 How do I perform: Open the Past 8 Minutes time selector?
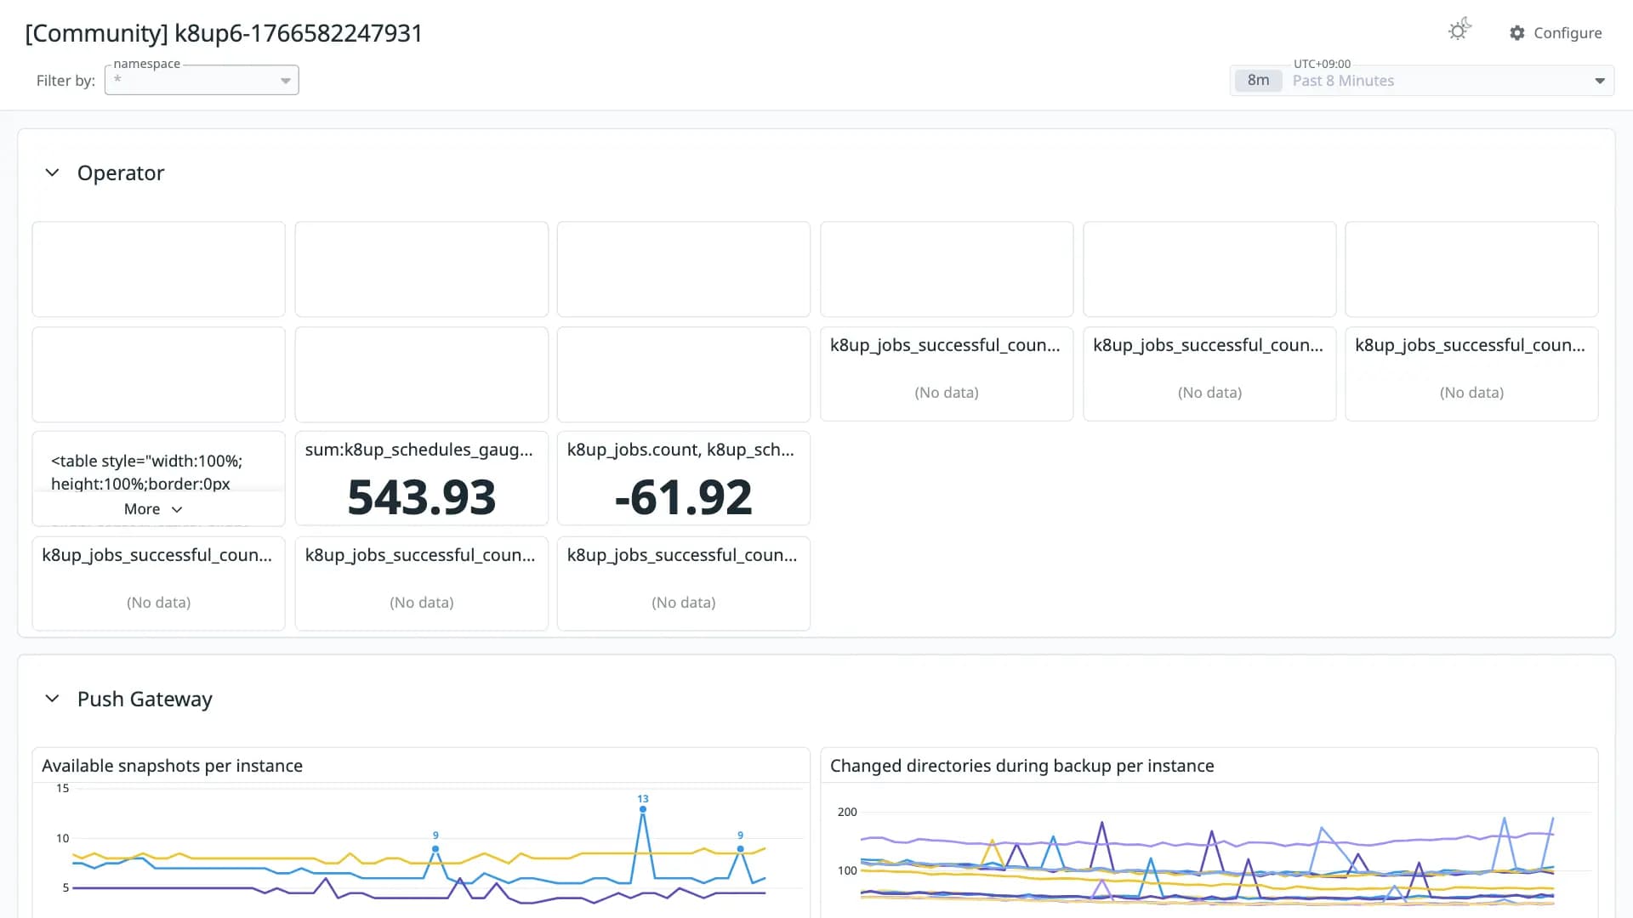1422,81
